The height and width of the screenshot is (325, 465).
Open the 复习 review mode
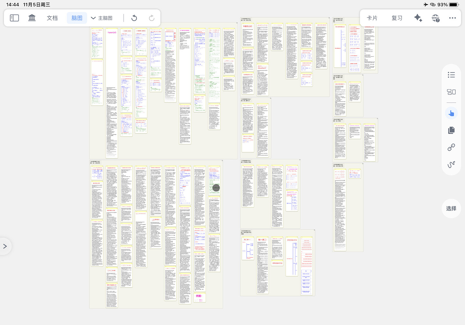397,18
